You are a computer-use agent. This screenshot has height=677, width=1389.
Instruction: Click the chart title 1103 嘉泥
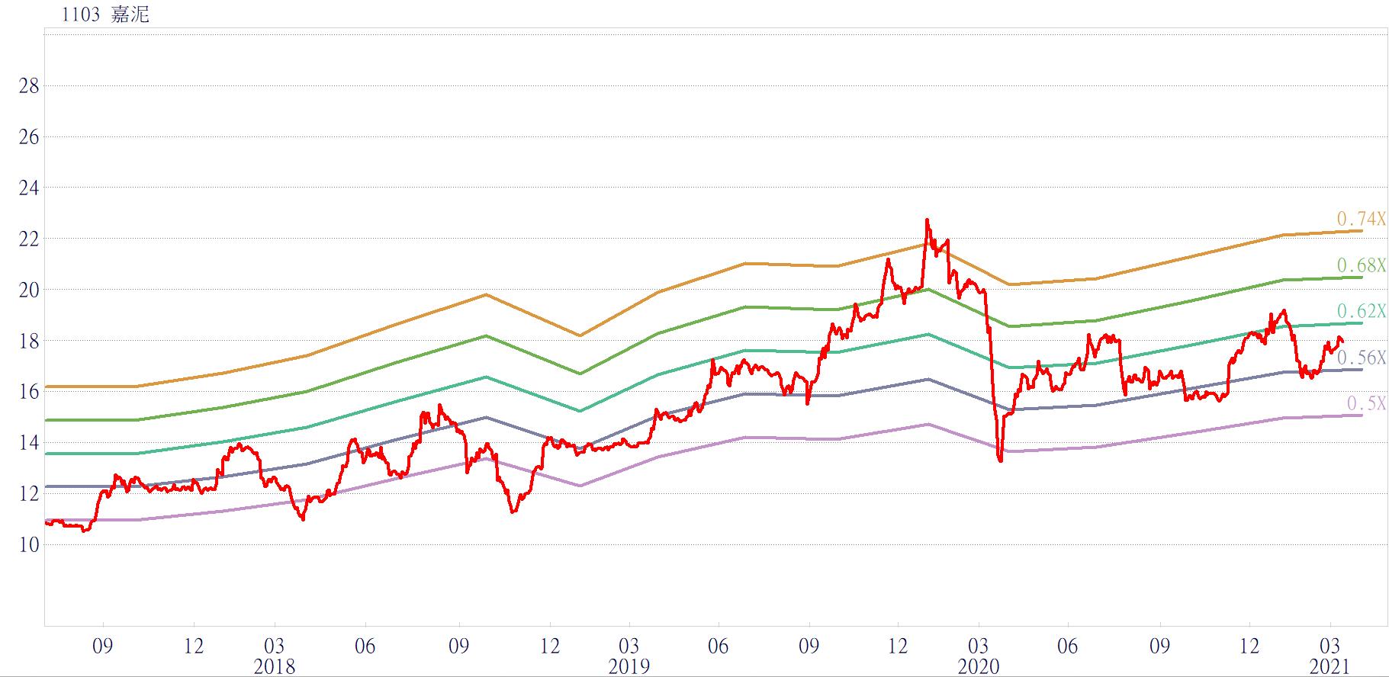(105, 14)
